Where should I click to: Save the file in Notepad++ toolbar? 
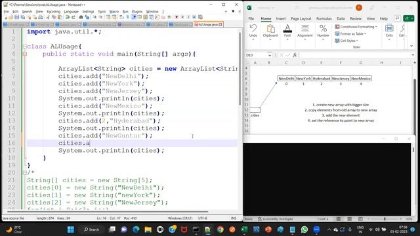coord(17,17)
